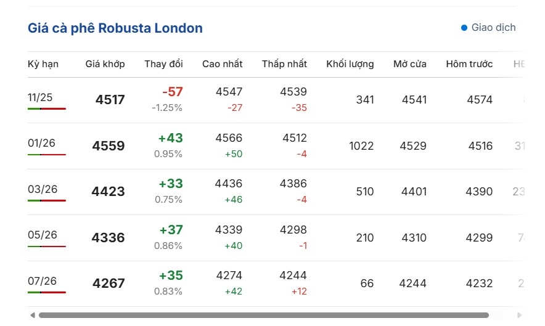Click the -57 change value
The height and width of the screenshot is (326, 545).
(x=172, y=92)
